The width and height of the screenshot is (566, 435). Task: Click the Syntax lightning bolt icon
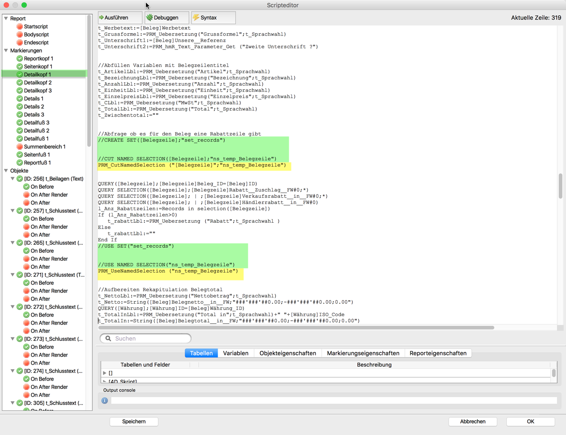(196, 18)
